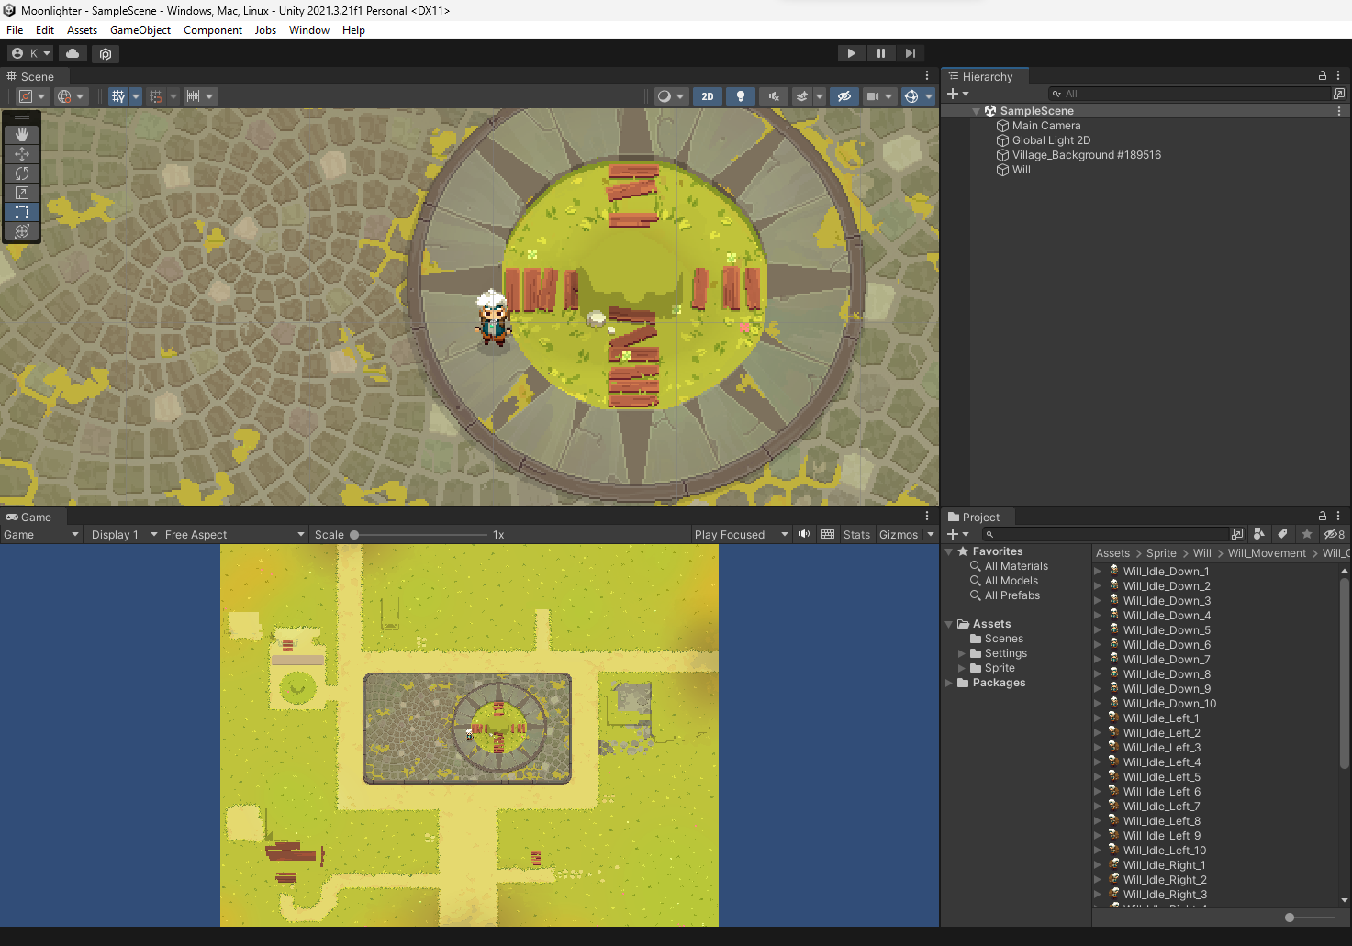The width and height of the screenshot is (1352, 946).
Task: Open Hierarchy panel options menu
Action: (1338, 75)
